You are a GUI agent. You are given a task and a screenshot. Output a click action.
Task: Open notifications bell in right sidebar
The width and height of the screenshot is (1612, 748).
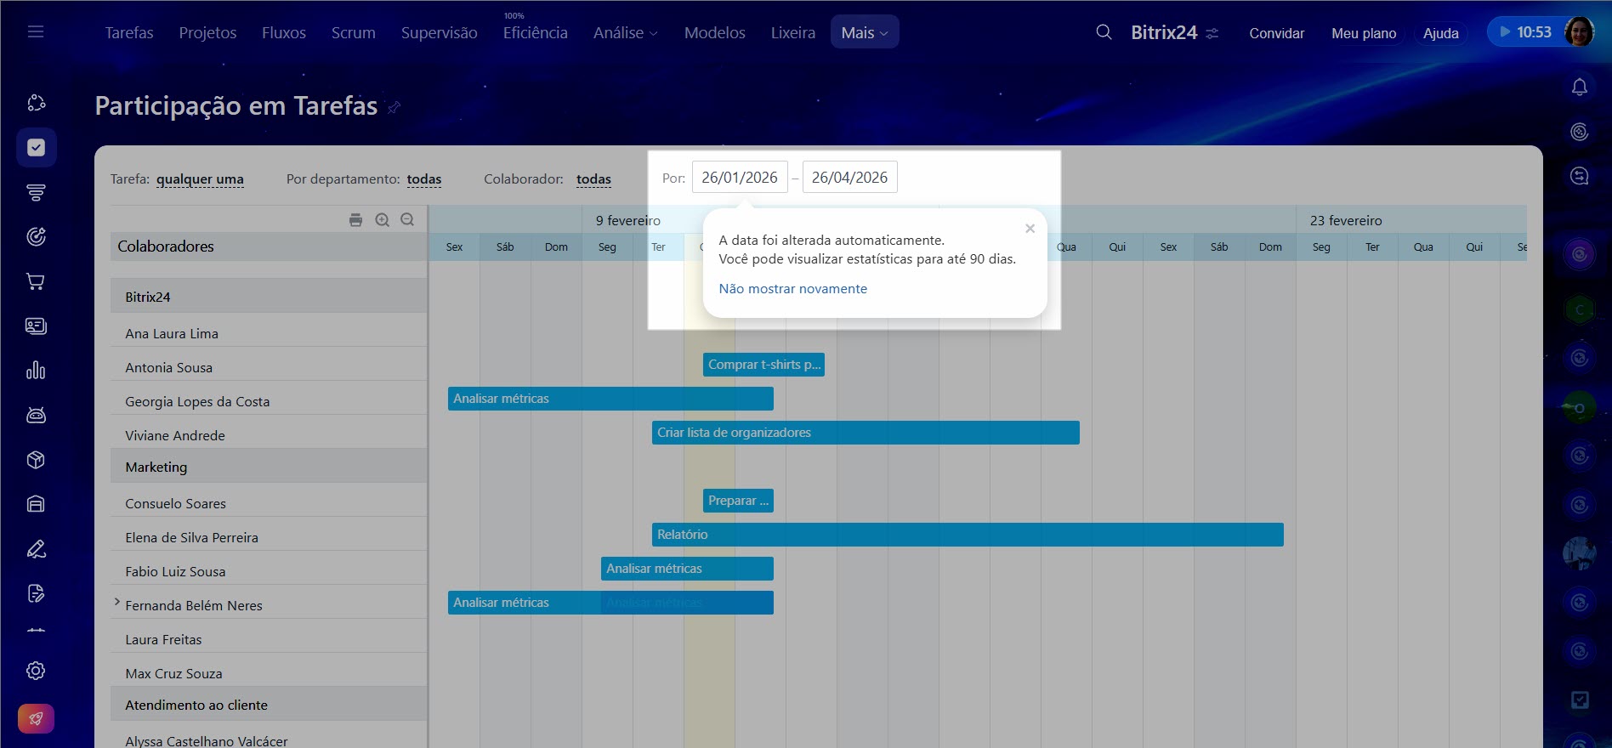1579,87
